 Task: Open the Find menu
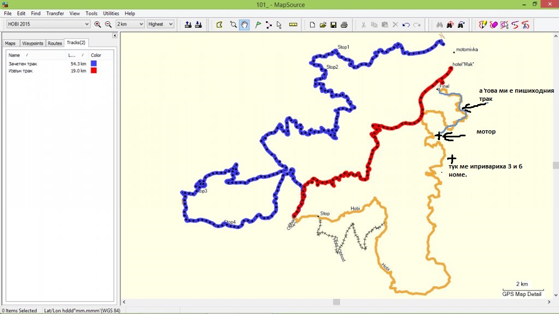[35, 13]
